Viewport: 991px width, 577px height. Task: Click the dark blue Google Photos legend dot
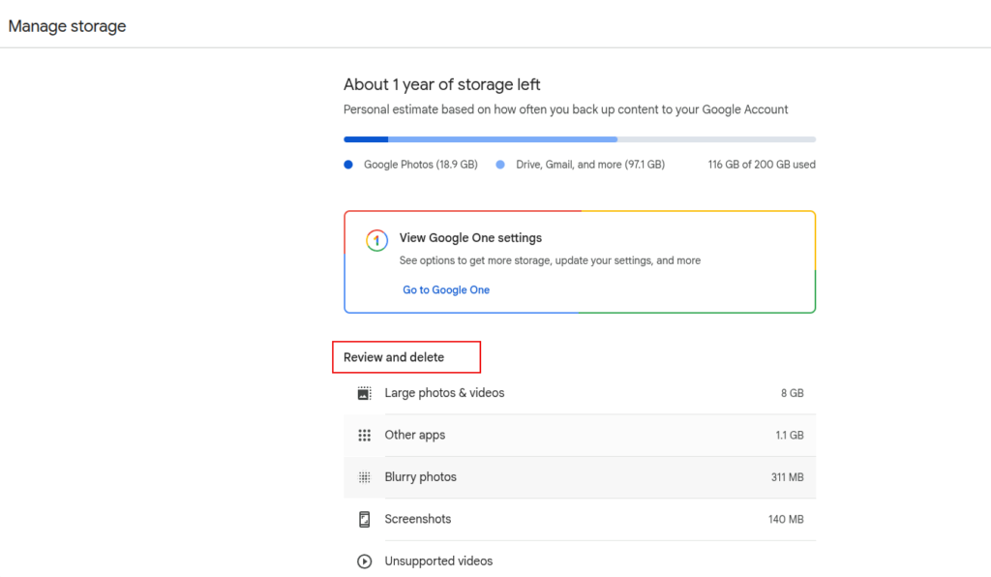click(348, 165)
